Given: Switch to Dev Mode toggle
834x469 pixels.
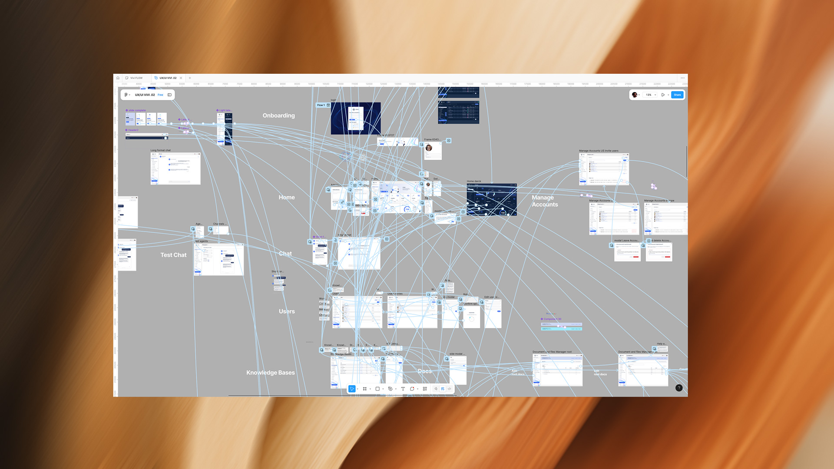Looking at the screenshot, I should point(449,389).
